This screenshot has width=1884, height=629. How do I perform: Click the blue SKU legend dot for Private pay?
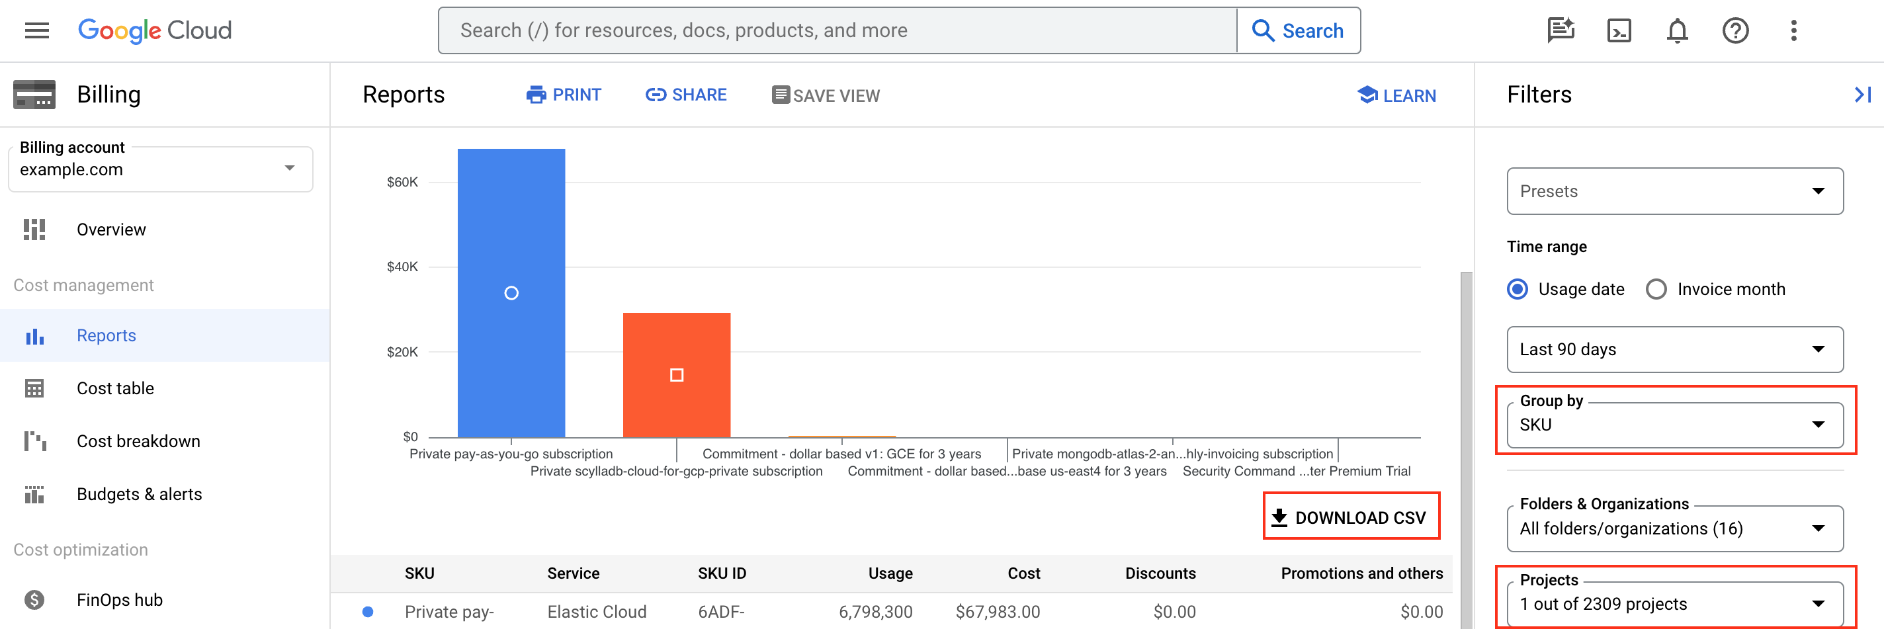pyautogui.click(x=368, y=611)
